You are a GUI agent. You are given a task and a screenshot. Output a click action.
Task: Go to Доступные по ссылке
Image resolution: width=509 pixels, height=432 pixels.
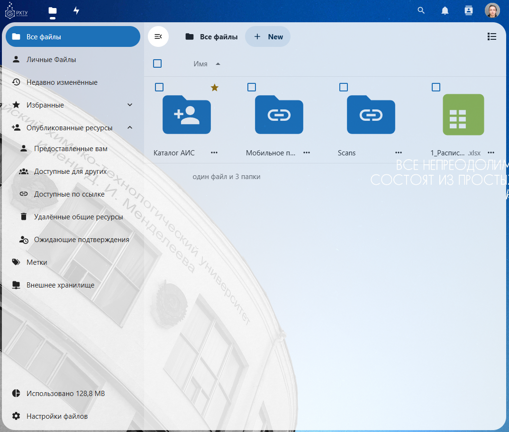[69, 194]
